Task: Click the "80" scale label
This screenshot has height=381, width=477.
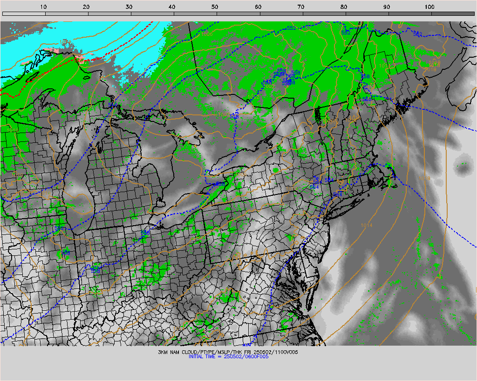Action: (x=344, y=7)
